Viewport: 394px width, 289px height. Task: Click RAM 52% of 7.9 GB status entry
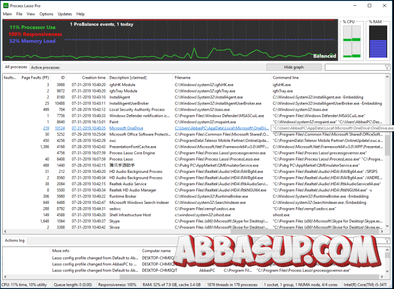(x=172, y=285)
